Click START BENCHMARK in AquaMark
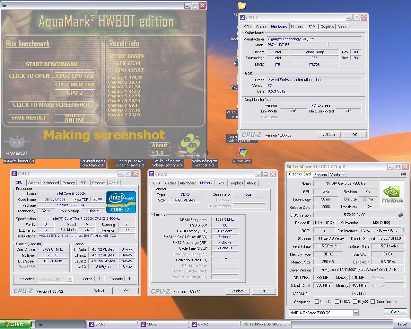 51,64
